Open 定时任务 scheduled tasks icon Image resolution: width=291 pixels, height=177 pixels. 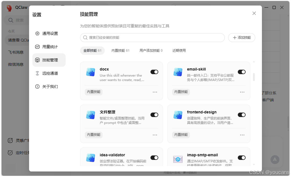click(x=10, y=152)
